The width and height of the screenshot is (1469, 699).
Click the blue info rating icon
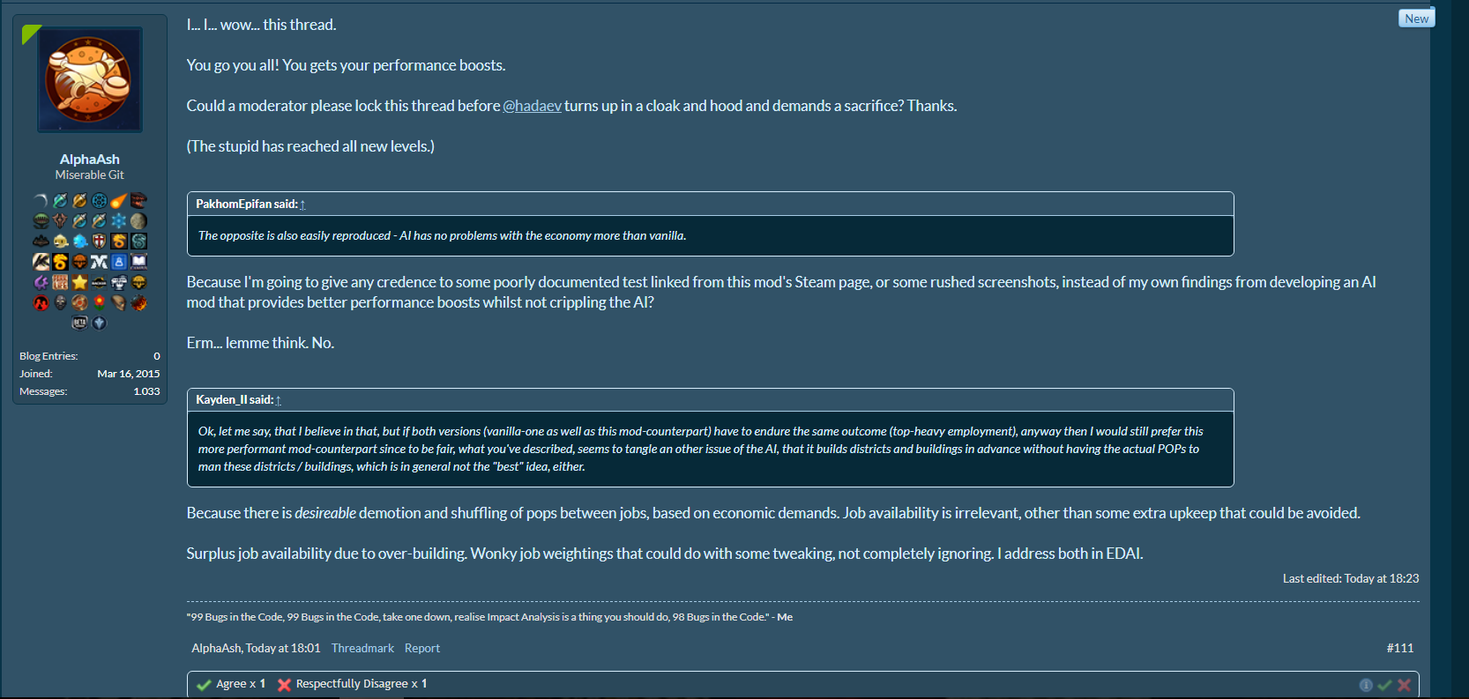(1366, 685)
